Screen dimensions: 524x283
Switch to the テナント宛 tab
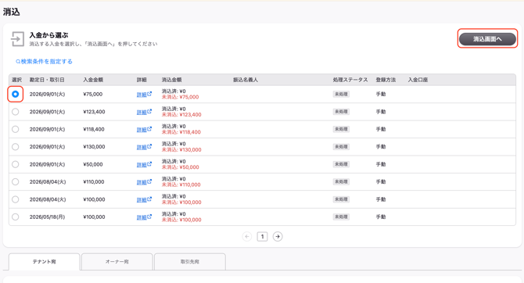tap(44, 262)
